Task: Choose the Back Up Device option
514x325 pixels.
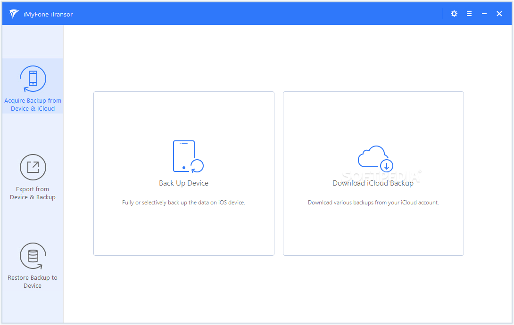Action: [x=184, y=173]
